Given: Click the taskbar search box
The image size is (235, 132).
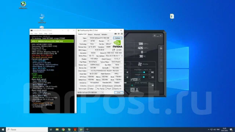Looking at the screenshot, I should click(27, 129).
